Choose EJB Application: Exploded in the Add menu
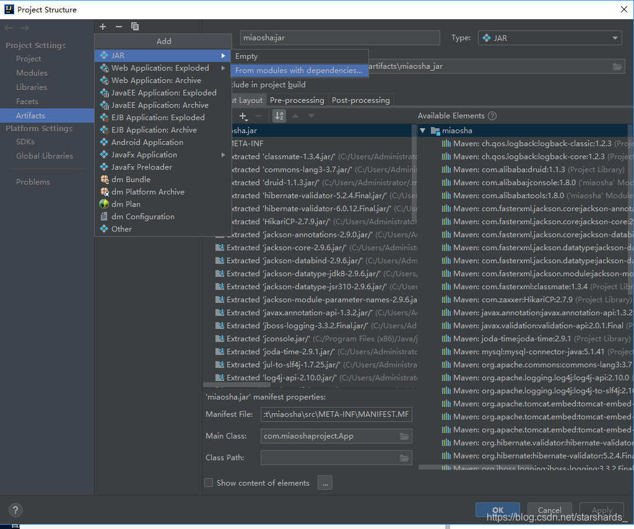The image size is (634, 529). [163, 118]
